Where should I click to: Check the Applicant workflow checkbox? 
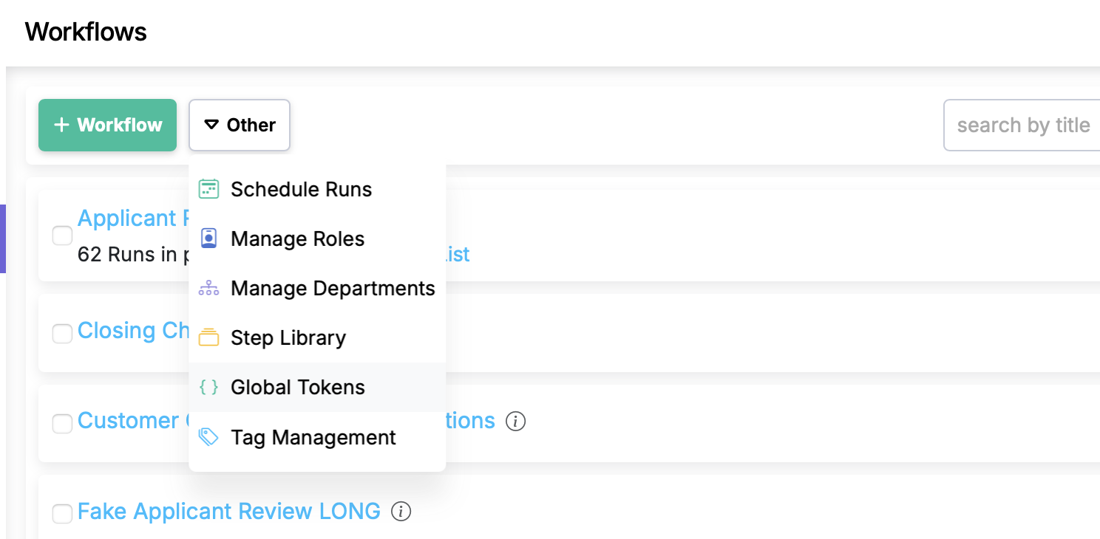(62, 236)
